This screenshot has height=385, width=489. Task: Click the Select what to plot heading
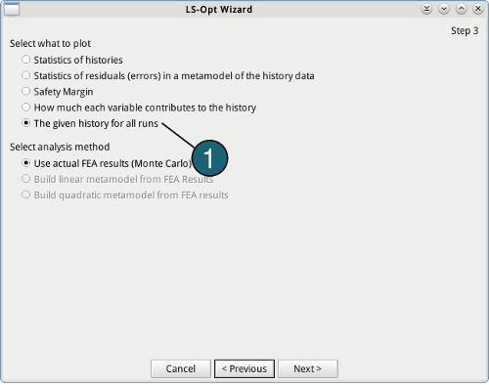click(x=50, y=43)
